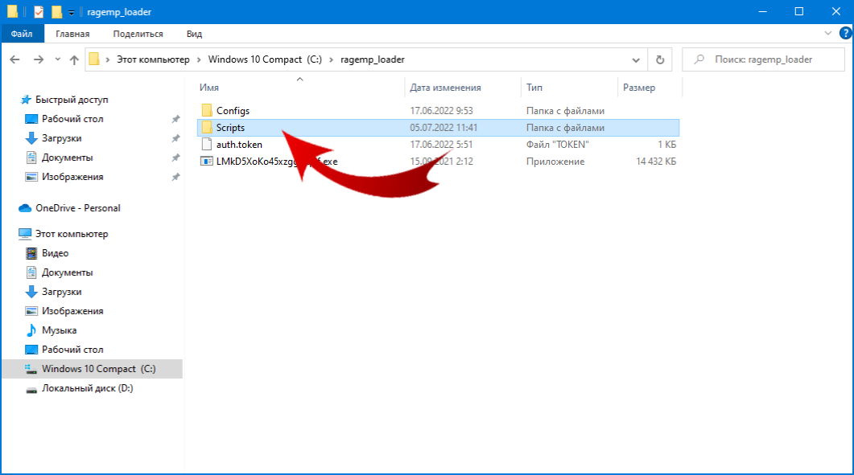This screenshot has width=854, height=475.
Task: Click Этот компьютер in address bar
Action: pyautogui.click(x=153, y=59)
